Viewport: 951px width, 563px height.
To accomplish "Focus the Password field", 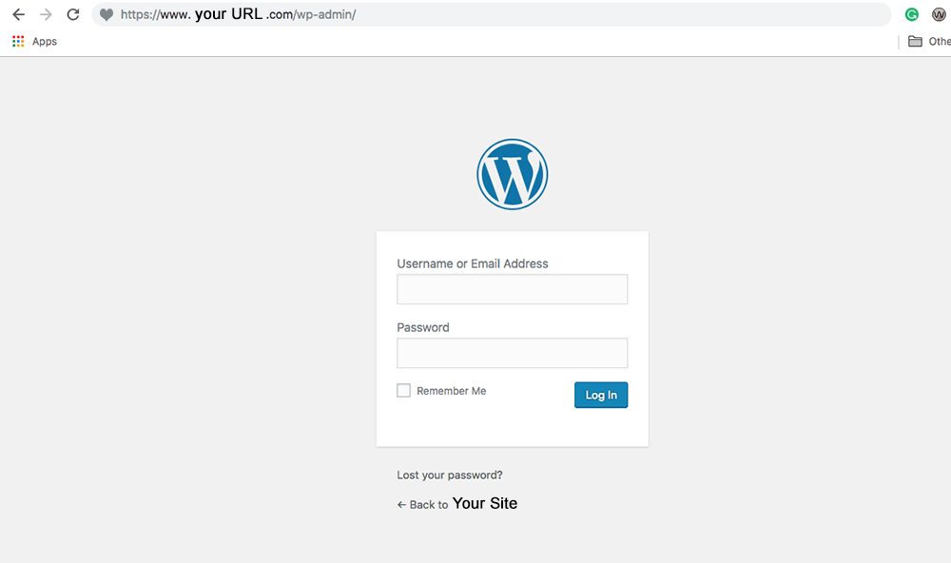I will 512,353.
